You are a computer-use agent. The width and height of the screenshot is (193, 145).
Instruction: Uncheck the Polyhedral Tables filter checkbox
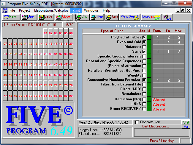pos(144,37)
